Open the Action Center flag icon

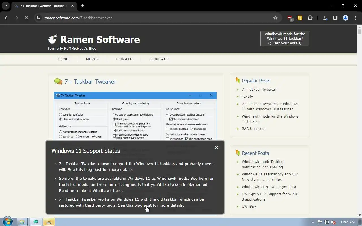320,222
